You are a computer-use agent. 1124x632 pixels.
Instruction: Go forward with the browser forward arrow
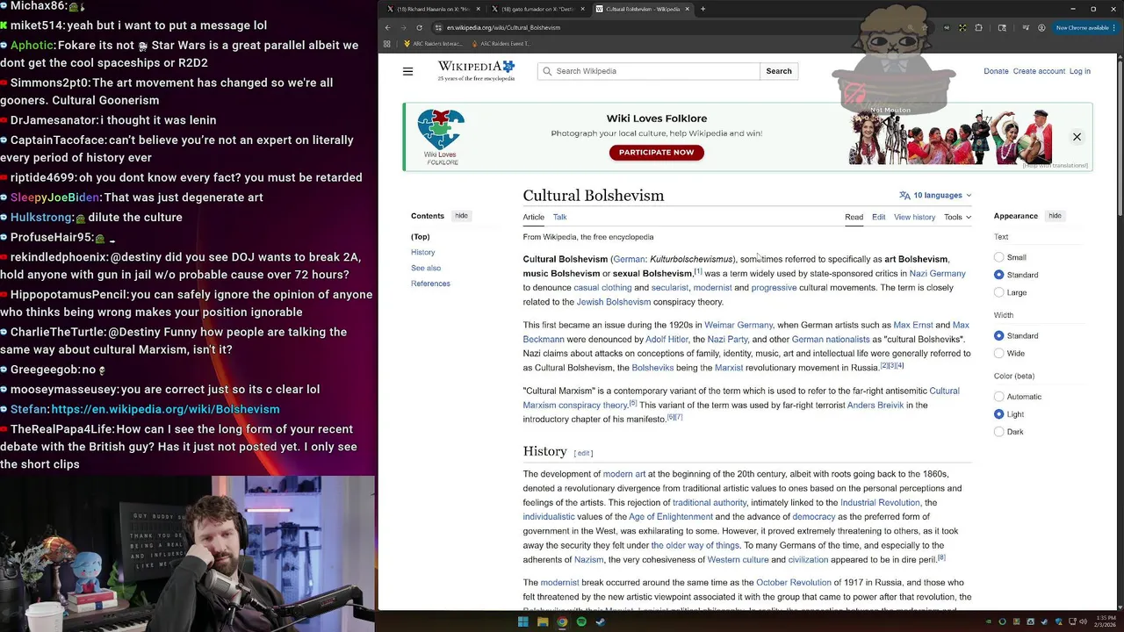coord(404,27)
